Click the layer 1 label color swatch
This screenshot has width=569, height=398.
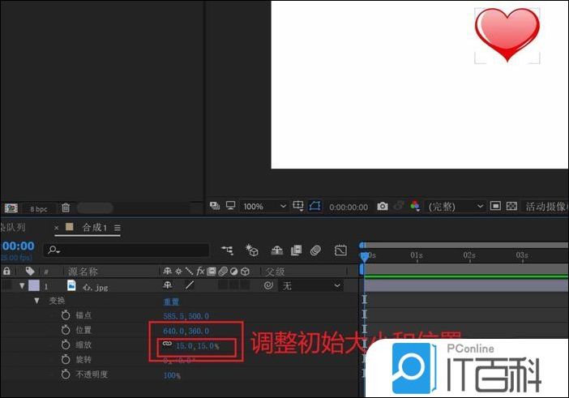point(33,286)
